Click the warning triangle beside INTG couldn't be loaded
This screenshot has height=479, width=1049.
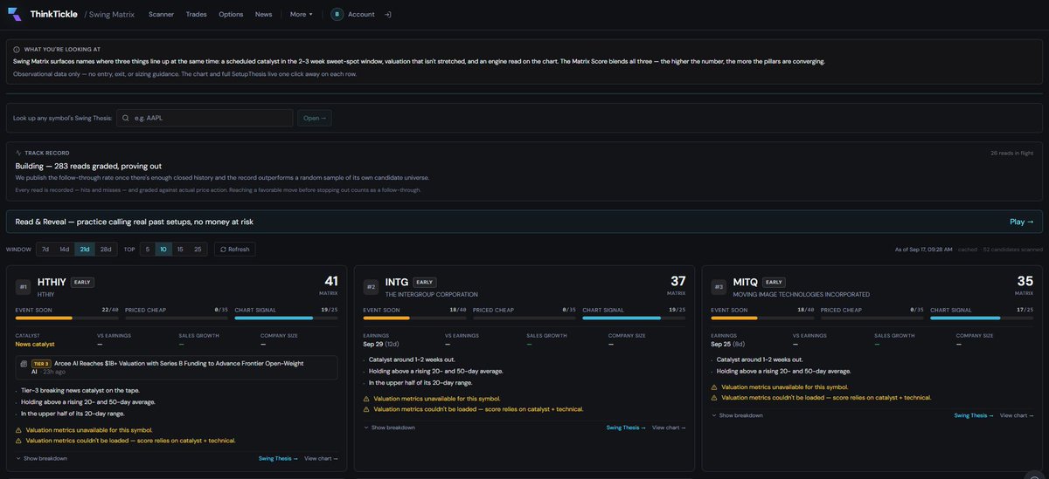click(x=365, y=408)
